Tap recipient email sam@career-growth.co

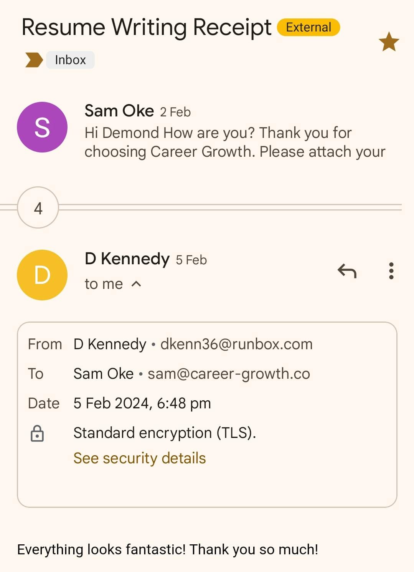click(229, 374)
